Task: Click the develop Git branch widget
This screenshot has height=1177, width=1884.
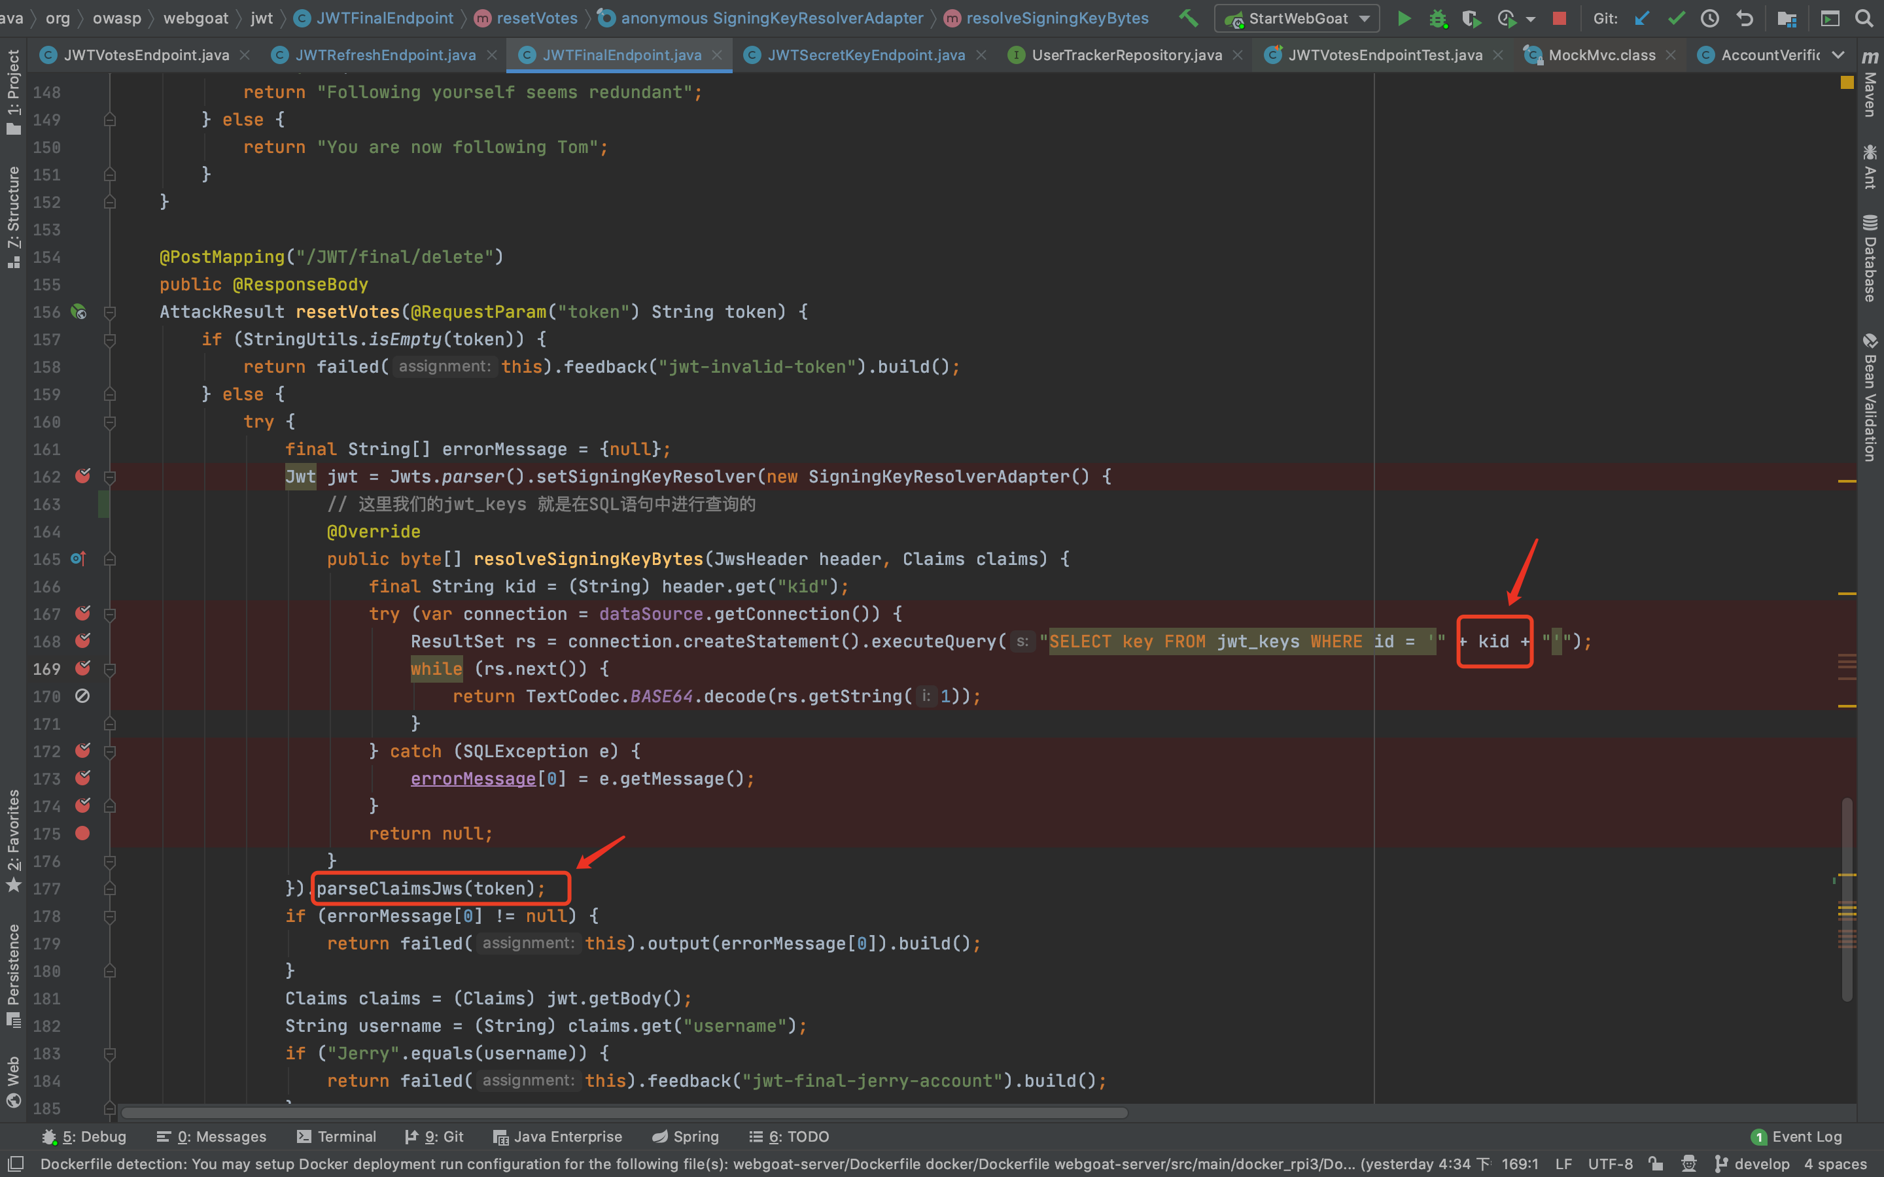Action: (1753, 1164)
